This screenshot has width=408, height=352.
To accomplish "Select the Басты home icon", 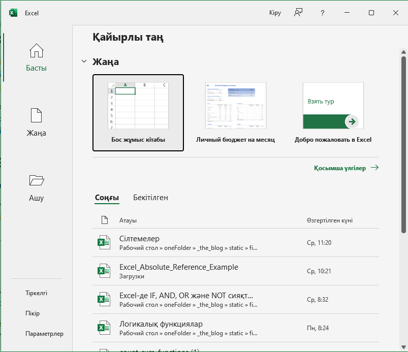I will [37, 50].
